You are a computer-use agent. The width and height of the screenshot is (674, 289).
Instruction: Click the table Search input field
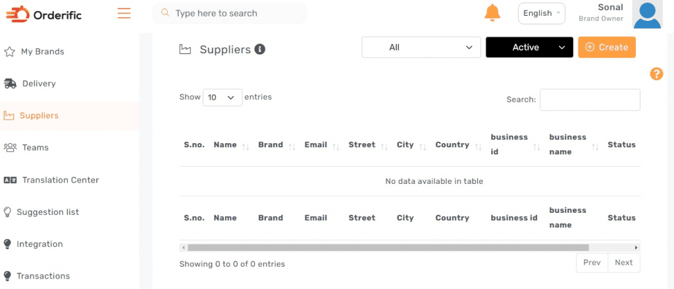(x=590, y=100)
